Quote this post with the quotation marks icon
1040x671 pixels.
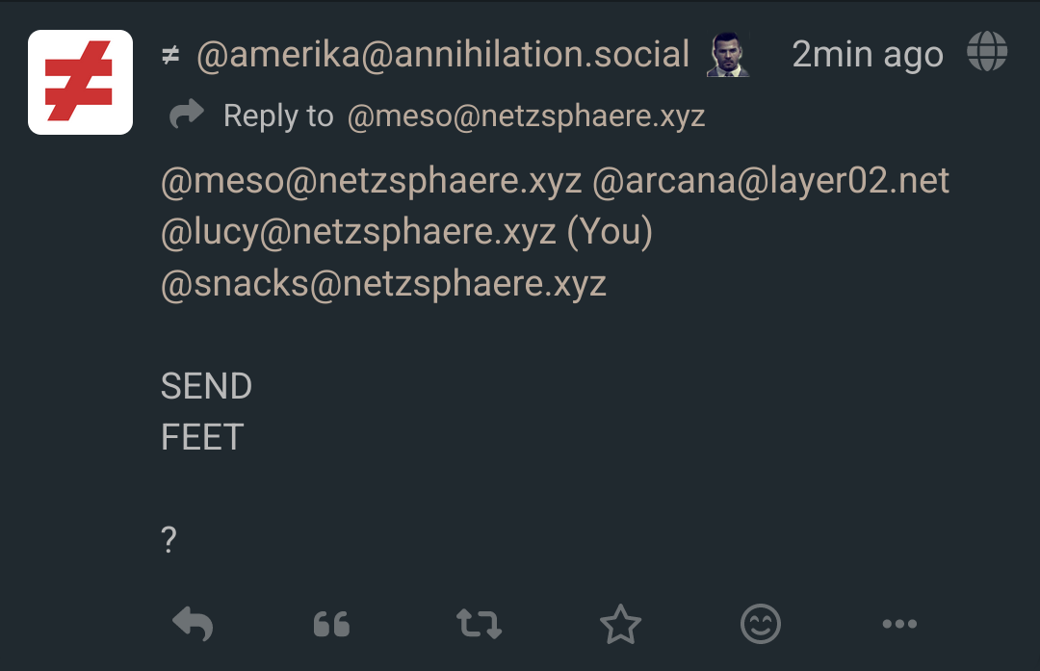click(331, 625)
